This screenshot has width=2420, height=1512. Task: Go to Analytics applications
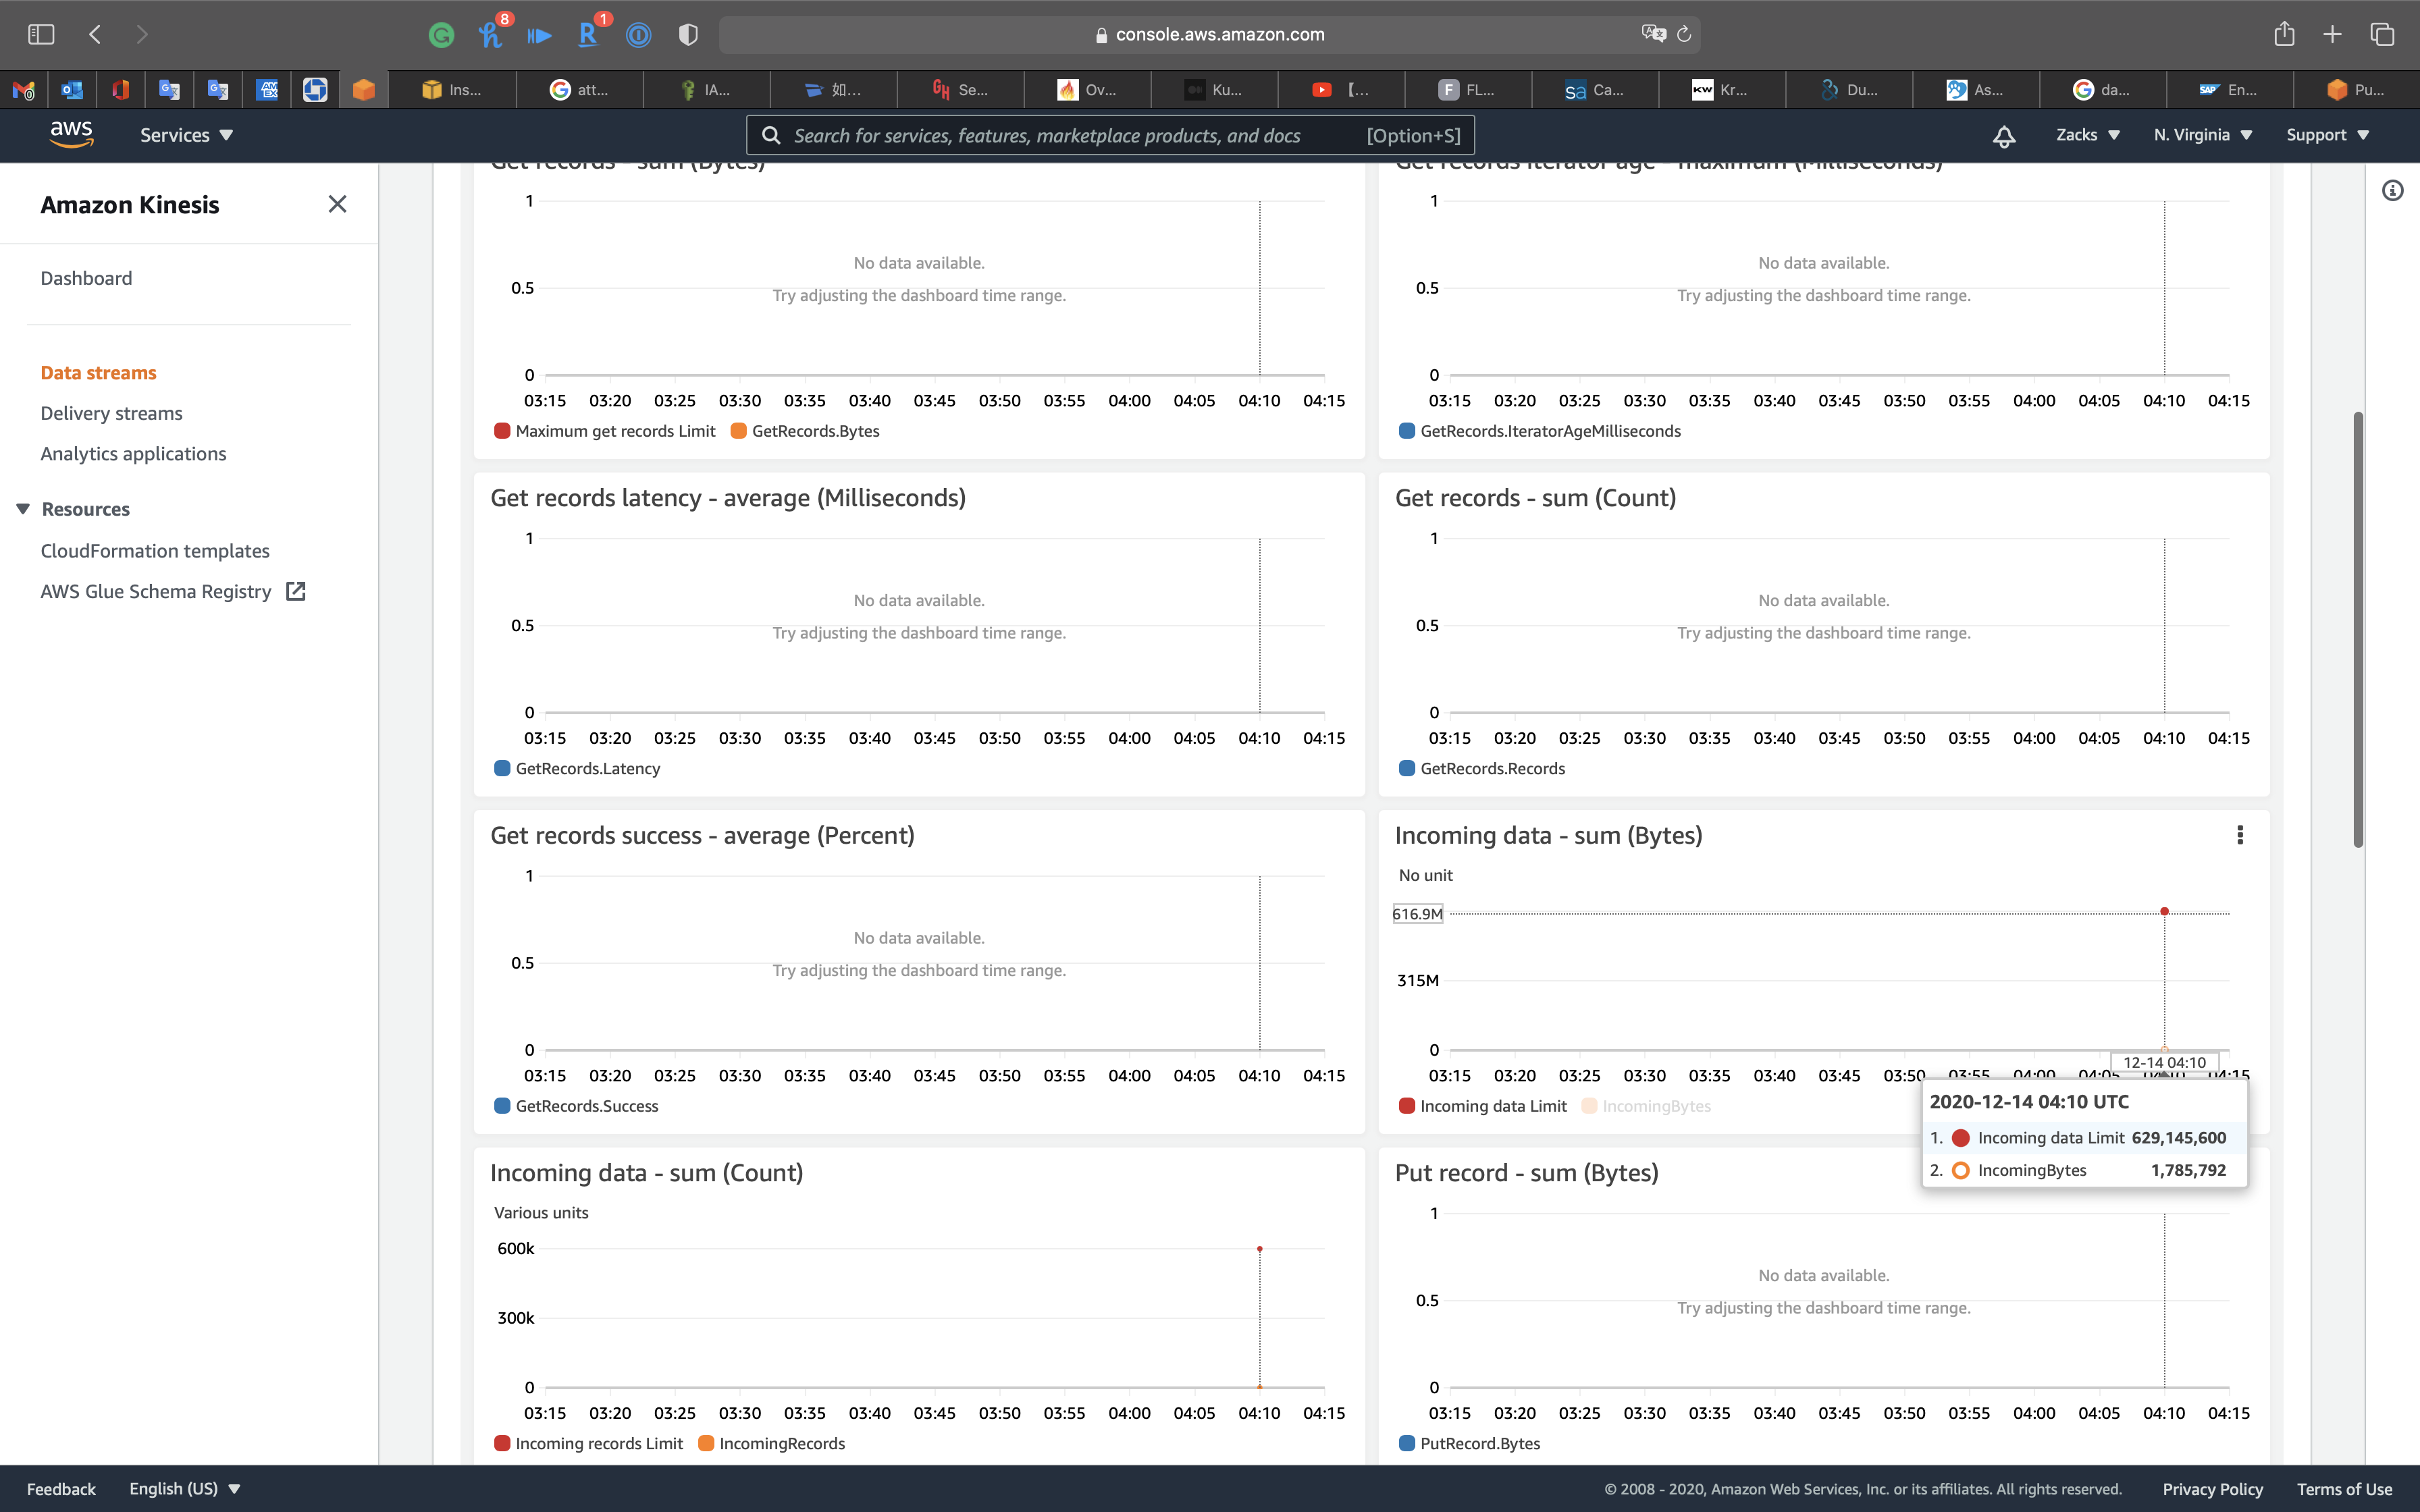[x=133, y=454]
